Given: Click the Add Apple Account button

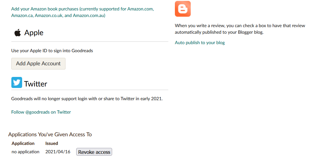Looking at the screenshot, I should (x=38, y=64).
